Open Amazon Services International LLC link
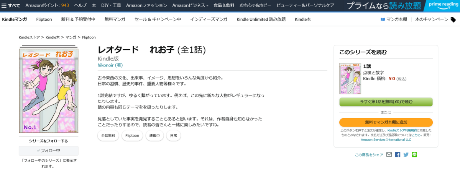Screen dimensions: 460x172 (x=386, y=140)
